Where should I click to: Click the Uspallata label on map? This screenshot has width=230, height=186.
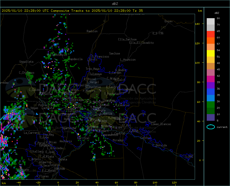point(26,62)
